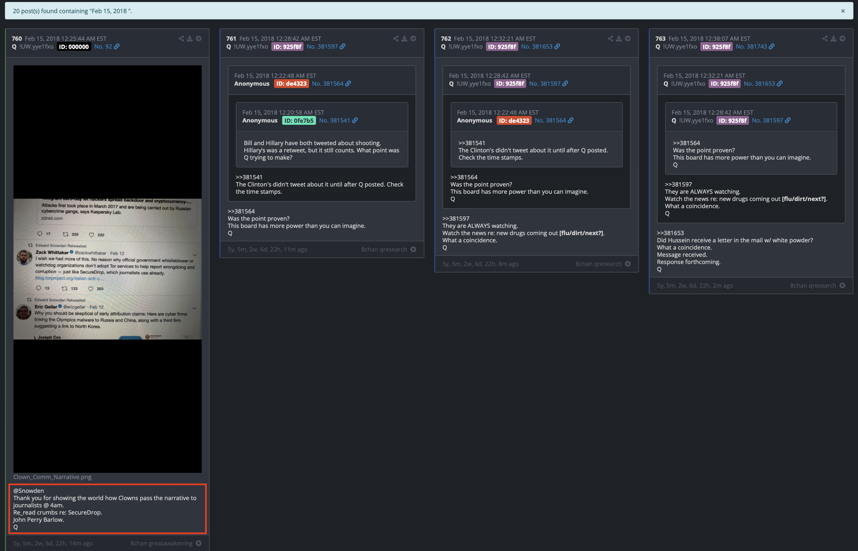
Task: Click the >>381541 reply reference in post 761
Action: (x=249, y=177)
